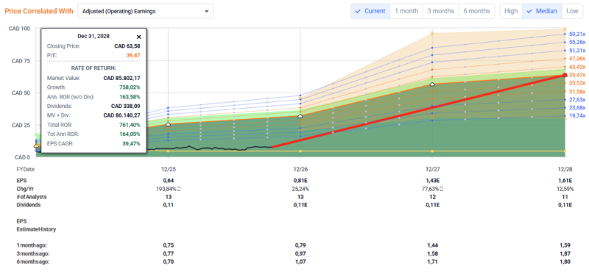Click the 12/26 fiscal year date label
This screenshot has height=274, width=589.
(x=300, y=170)
